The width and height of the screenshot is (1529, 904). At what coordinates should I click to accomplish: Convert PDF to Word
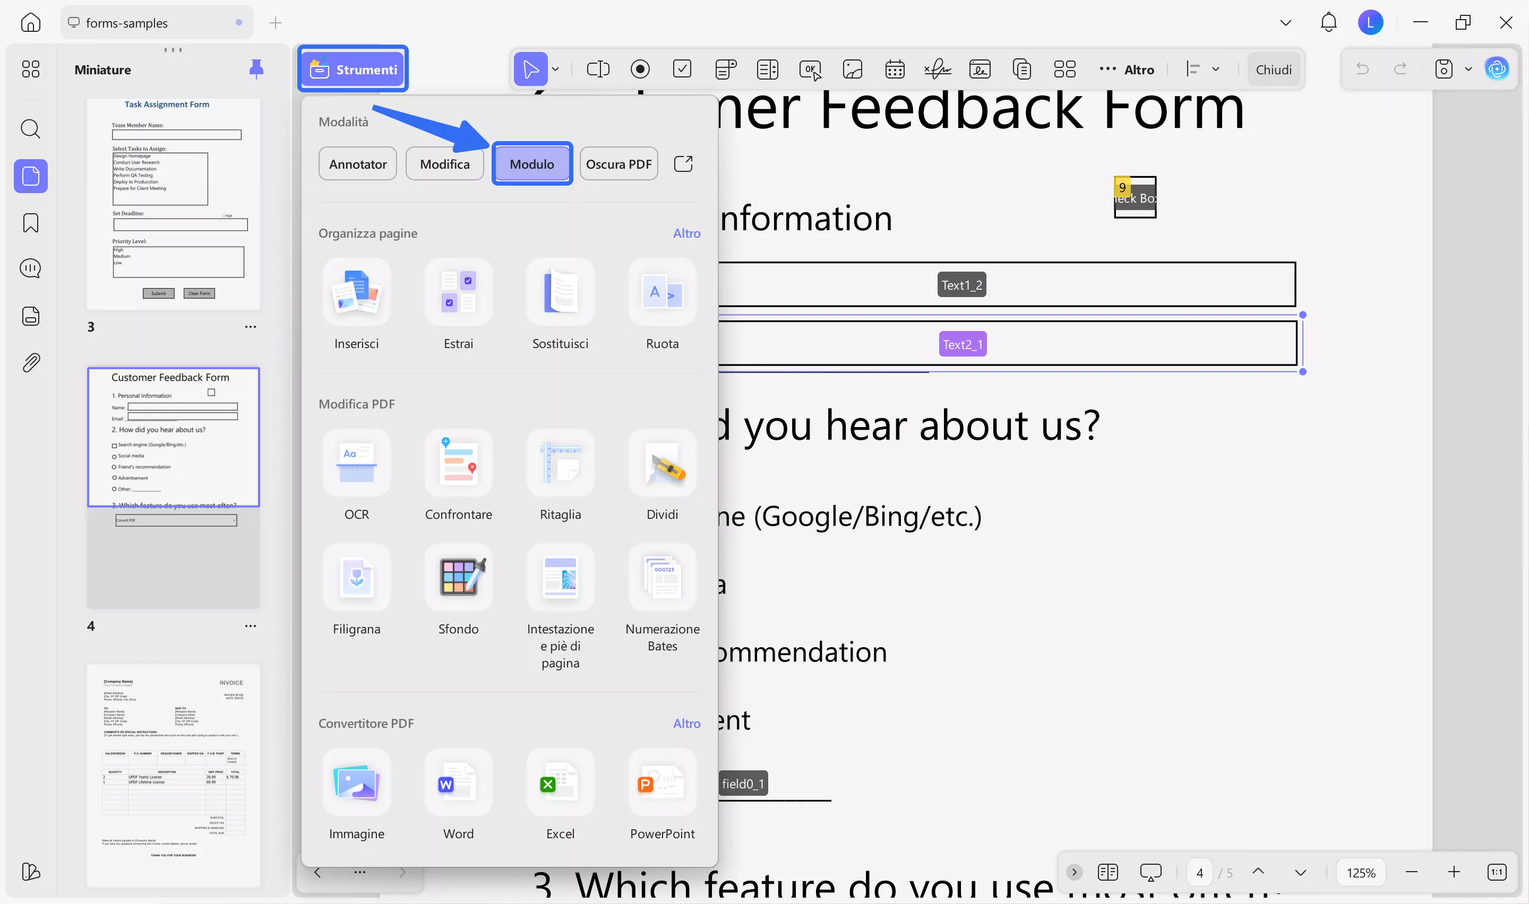(x=458, y=782)
